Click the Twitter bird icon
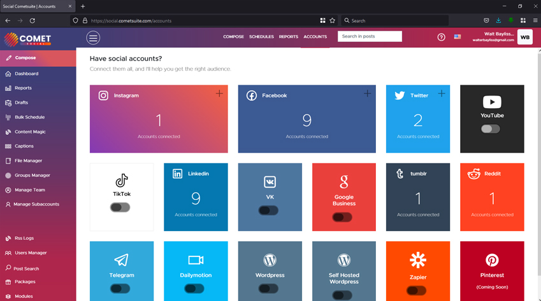541x301 pixels. pos(400,95)
